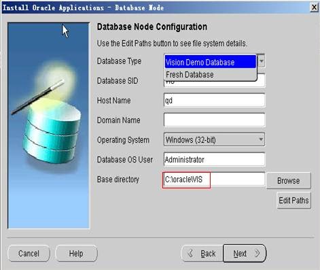Click the Database Node Configuration heading
This screenshot has height=270, width=320.
pyautogui.click(x=152, y=27)
